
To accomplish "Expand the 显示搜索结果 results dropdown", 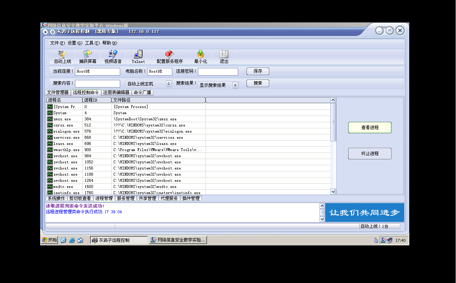I will (x=235, y=85).
